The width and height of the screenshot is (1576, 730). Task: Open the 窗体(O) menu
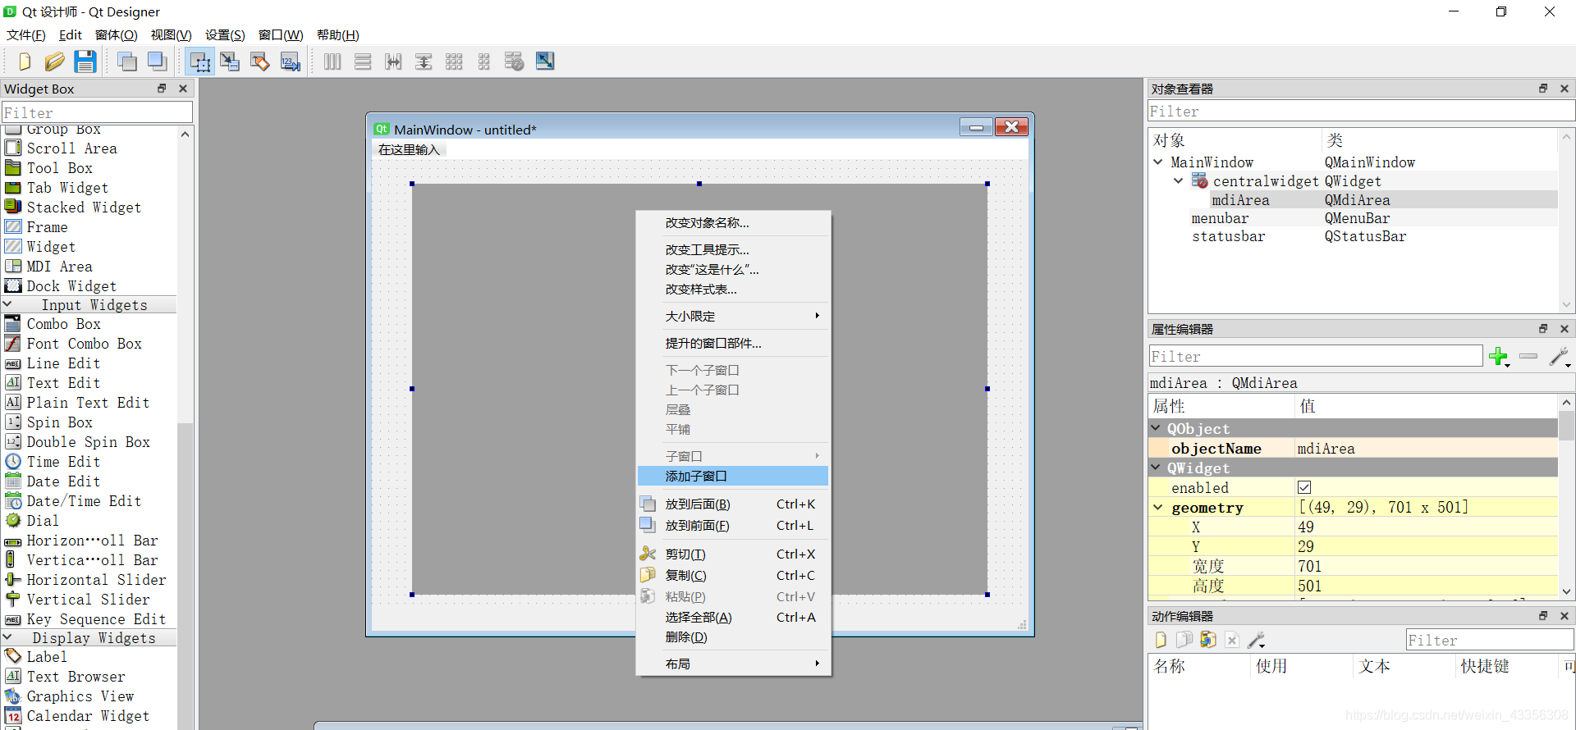point(117,35)
